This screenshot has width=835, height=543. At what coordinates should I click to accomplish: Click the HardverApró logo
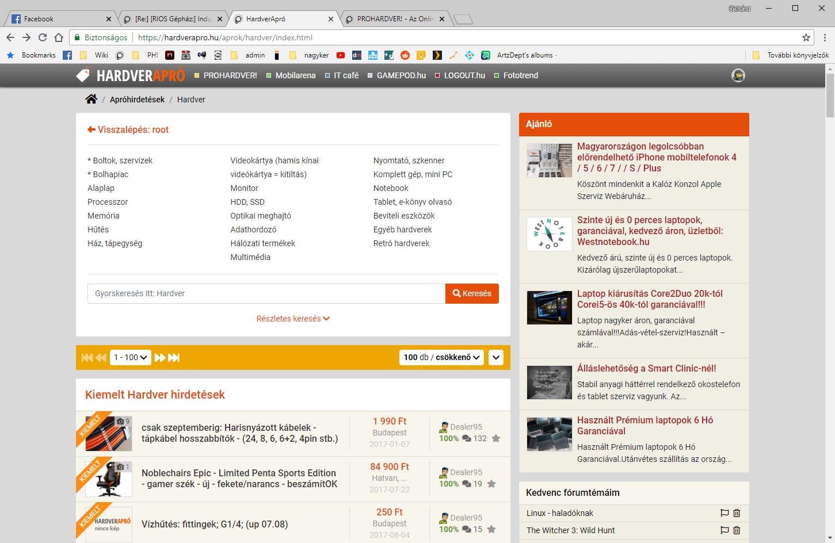click(x=131, y=75)
